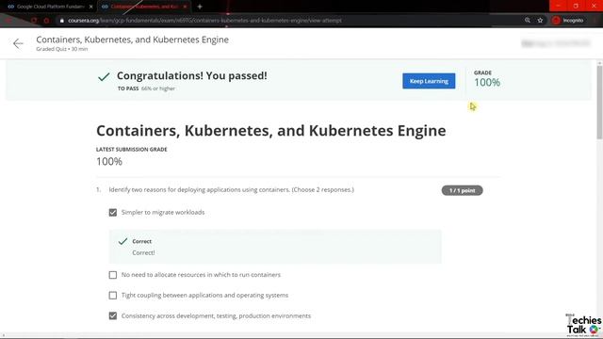
Task: Open a new browser tab with plus
Action: tap(200, 7)
